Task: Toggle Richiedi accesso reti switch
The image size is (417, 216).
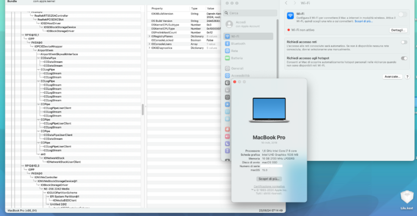Action: pos(403,42)
